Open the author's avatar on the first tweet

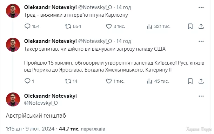click(x=13, y=11)
